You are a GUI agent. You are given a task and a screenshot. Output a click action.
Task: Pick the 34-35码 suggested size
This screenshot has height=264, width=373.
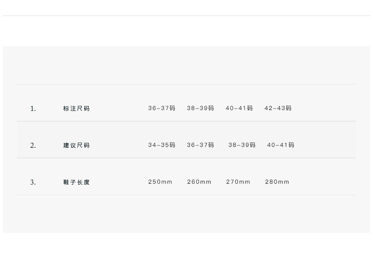click(161, 145)
